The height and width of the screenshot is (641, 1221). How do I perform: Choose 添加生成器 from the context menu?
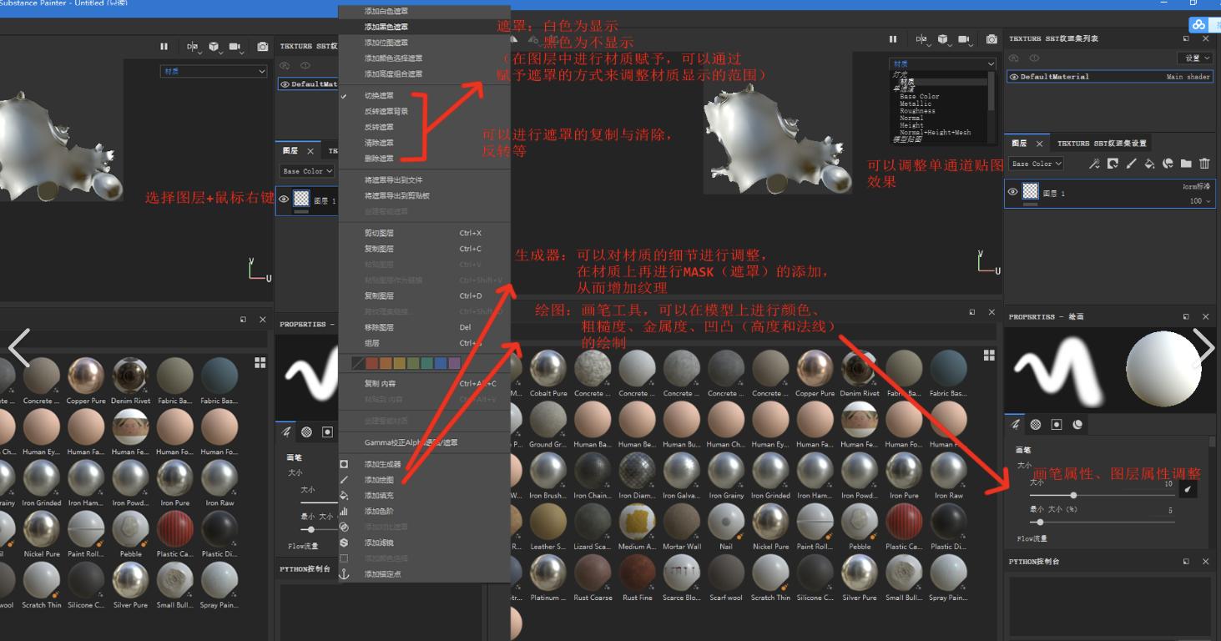382,464
